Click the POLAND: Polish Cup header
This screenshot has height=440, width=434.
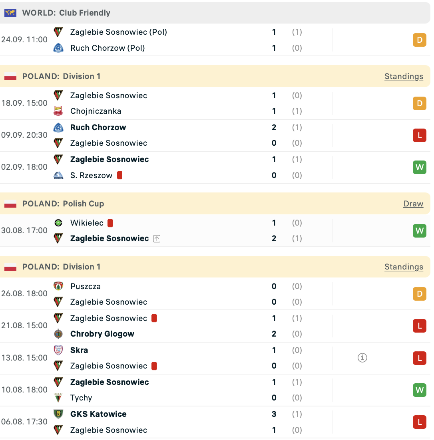(63, 204)
